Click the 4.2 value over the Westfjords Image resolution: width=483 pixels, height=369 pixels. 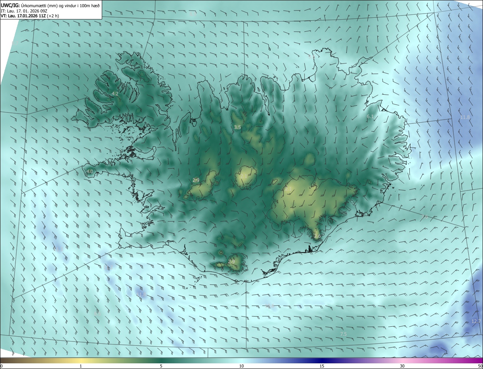click(x=115, y=94)
